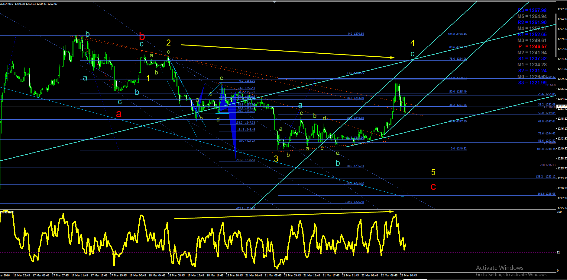Select the 'M5 = 1264.94' pivot label
567x280 pixels.
pos(532,17)
